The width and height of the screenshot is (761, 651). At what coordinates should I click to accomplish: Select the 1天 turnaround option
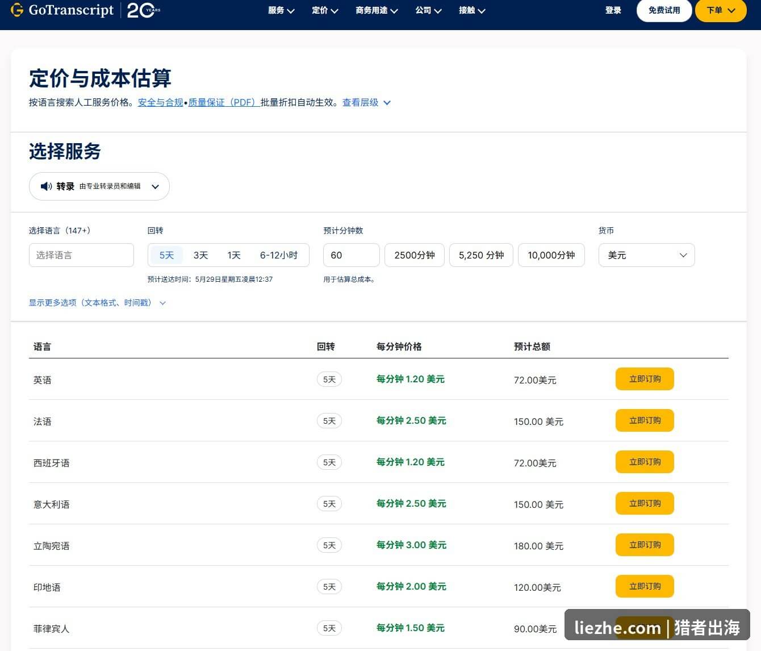[234, 255]
